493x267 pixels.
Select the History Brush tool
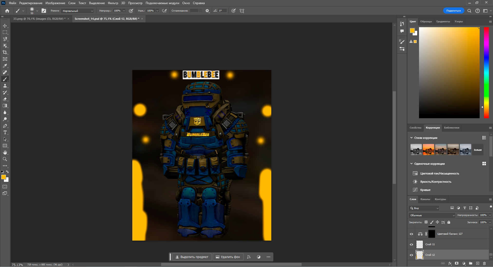pyautogui.click(x=5, y=92)
